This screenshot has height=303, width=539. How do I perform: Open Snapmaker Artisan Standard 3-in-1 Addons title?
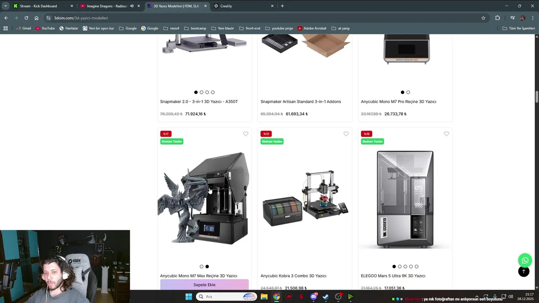tap(301, 101)
